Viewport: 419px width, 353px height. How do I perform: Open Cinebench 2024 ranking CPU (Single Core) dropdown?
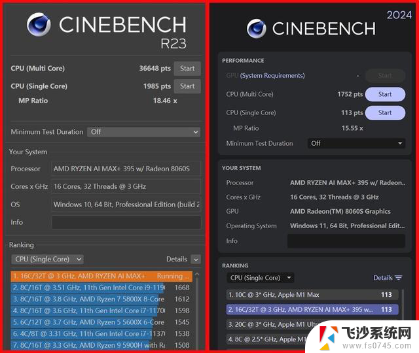(x=261, y=278)
